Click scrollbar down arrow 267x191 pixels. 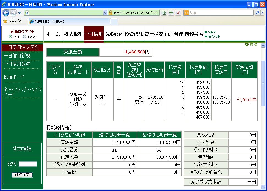[x=263, y=187]
